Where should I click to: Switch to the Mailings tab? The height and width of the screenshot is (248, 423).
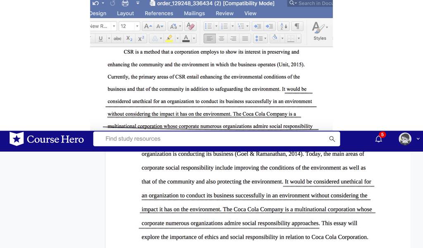tap(194, 13)
